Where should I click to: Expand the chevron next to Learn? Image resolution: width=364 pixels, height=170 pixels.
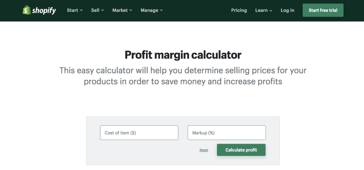pyautogui.click(x=271, y=10)
